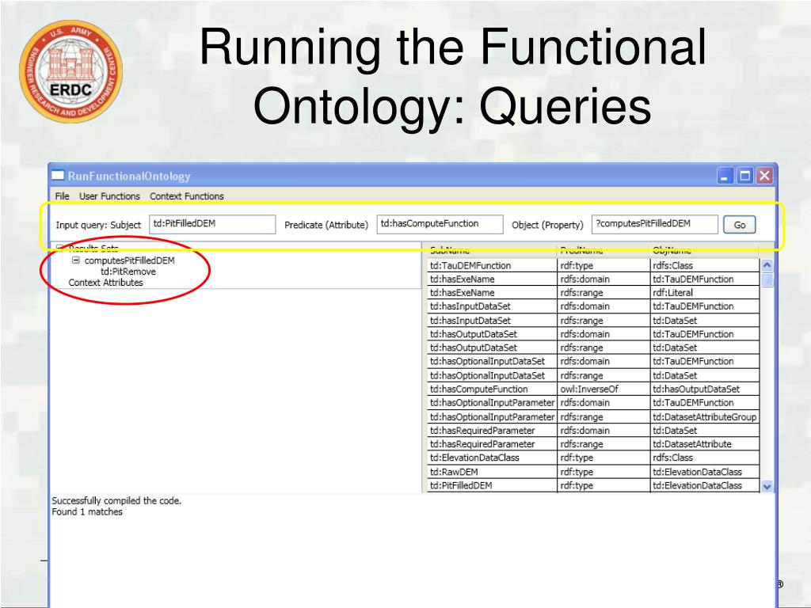Image resolution: width=811 pixels, height=608 pixels.
Task: Close the RunFunctionalOntology window
Action: coord(764,176)
